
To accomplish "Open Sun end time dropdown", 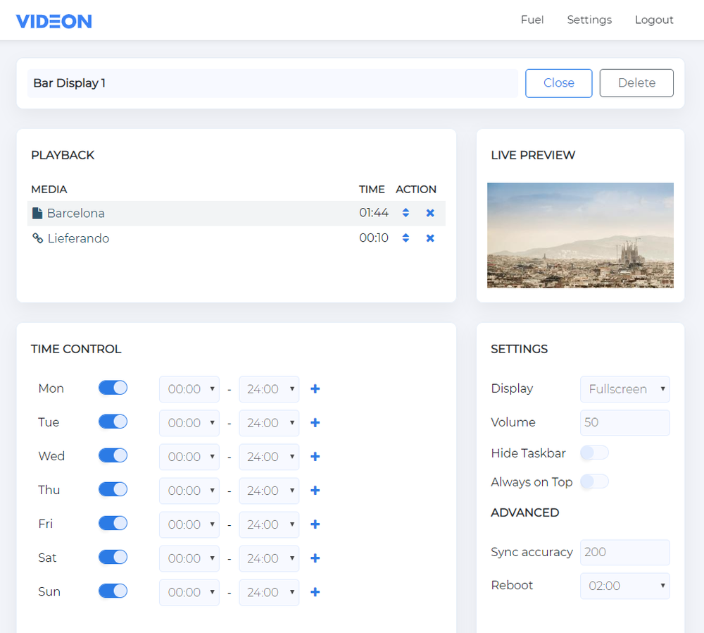I will click(269, 592).
